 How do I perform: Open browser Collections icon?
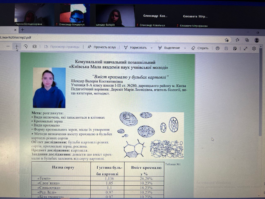[x=247, y=40]
